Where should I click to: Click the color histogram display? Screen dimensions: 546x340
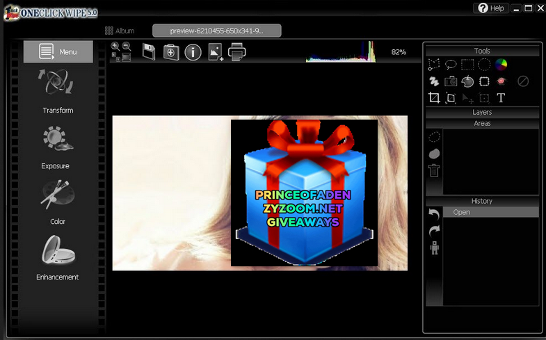coord(341,51)
